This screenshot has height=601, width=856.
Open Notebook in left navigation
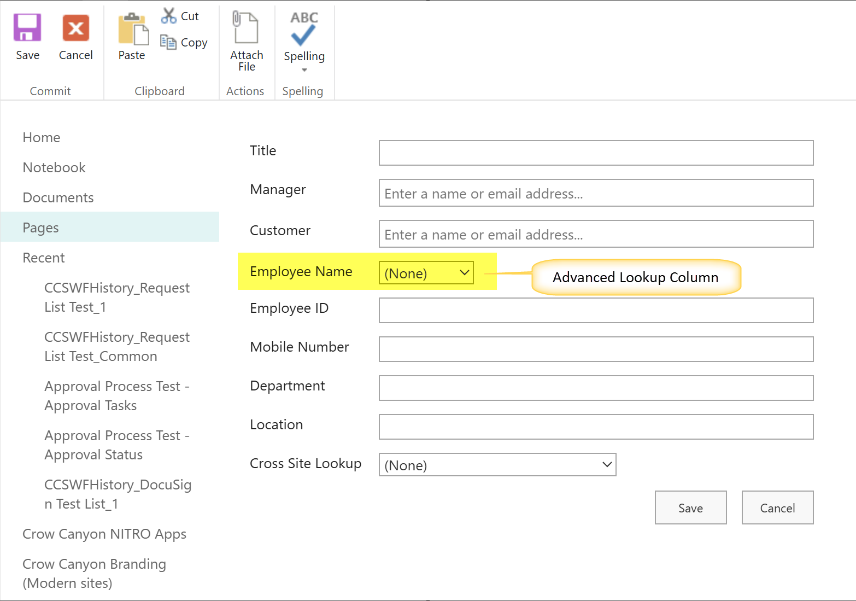click(x=54, y=168)
